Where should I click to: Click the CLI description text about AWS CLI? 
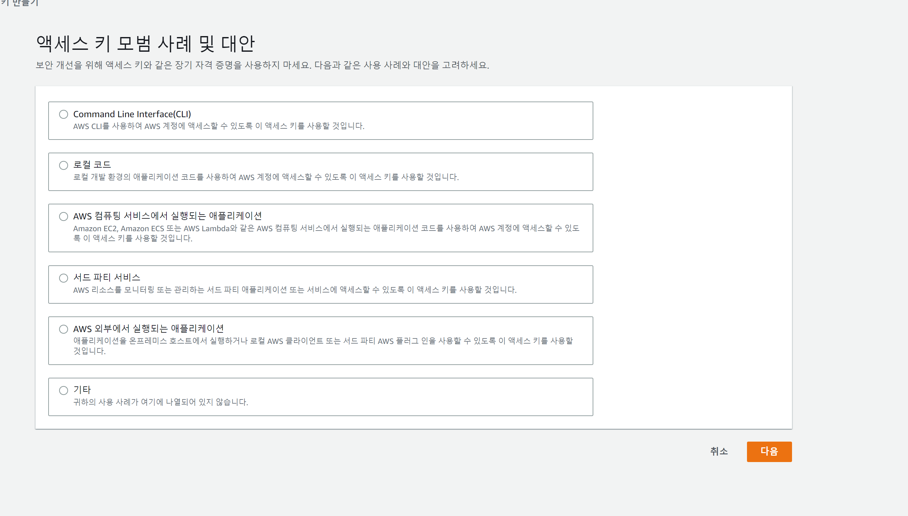(219, 126)
